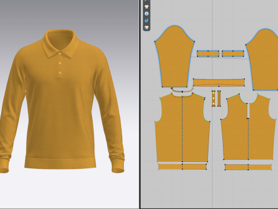Select the right cuff pattern rectangle
The height and width of the screenshot is (209, 278).
[x=233, y=53]
